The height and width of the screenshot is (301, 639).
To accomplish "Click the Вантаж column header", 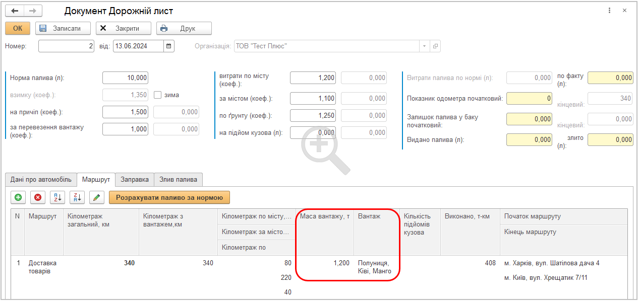I will click(376, 232).
